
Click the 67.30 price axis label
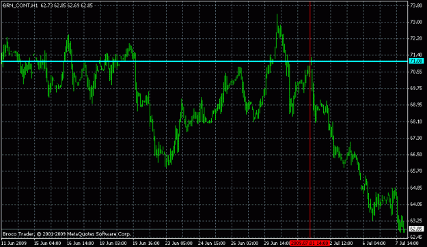416,138
